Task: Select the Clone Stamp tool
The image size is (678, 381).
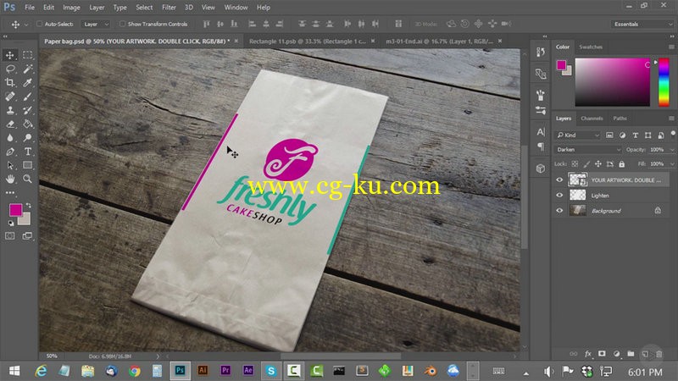Action: [9, 110]
